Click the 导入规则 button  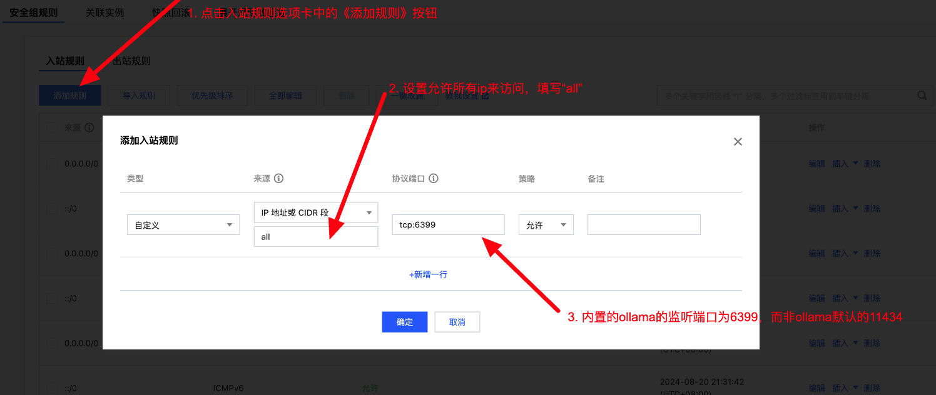pos(139,96)
